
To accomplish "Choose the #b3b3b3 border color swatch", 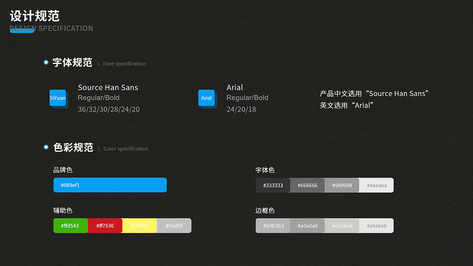I will click(273, 226).
